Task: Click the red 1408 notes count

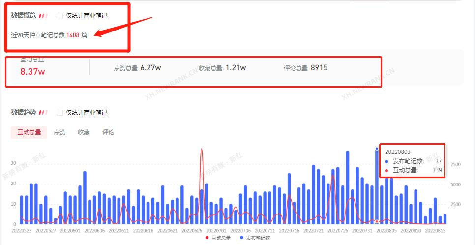Action: pos(73,35)
